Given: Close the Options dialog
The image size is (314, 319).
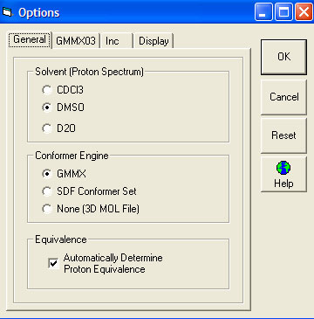Looking at the screenshot, I should [x=304, y=12].
